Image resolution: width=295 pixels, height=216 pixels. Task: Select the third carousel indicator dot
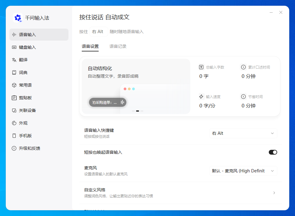[142, 111]
